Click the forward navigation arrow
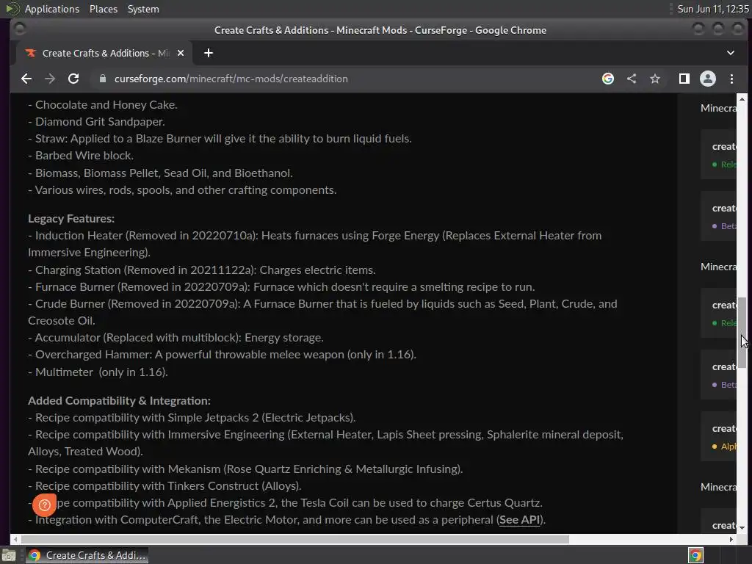The width and height of the screenshot is (752, 564). click(x=50, y=79)
